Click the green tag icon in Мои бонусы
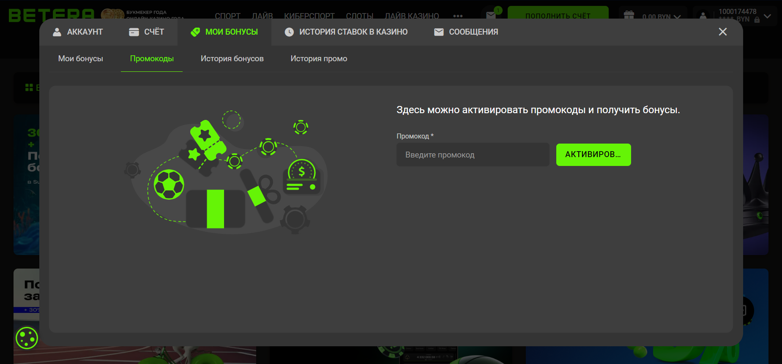This screenshot has width=782, height=364. 195,32
